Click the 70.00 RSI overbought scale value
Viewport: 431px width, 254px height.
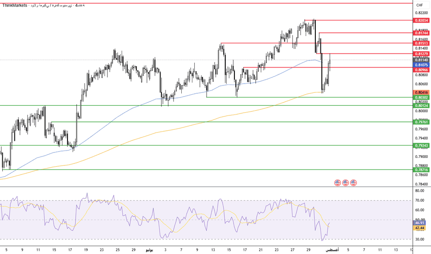click(x=419, y=200)
